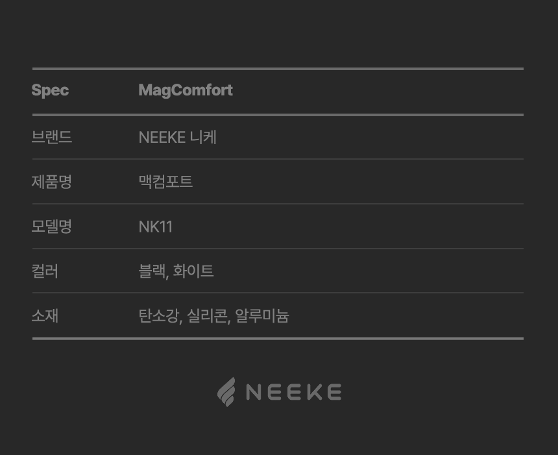The width and height of the screenshot is (558, 455).
Task: Click the 모델명 row label
Action: tap(52, 227)
